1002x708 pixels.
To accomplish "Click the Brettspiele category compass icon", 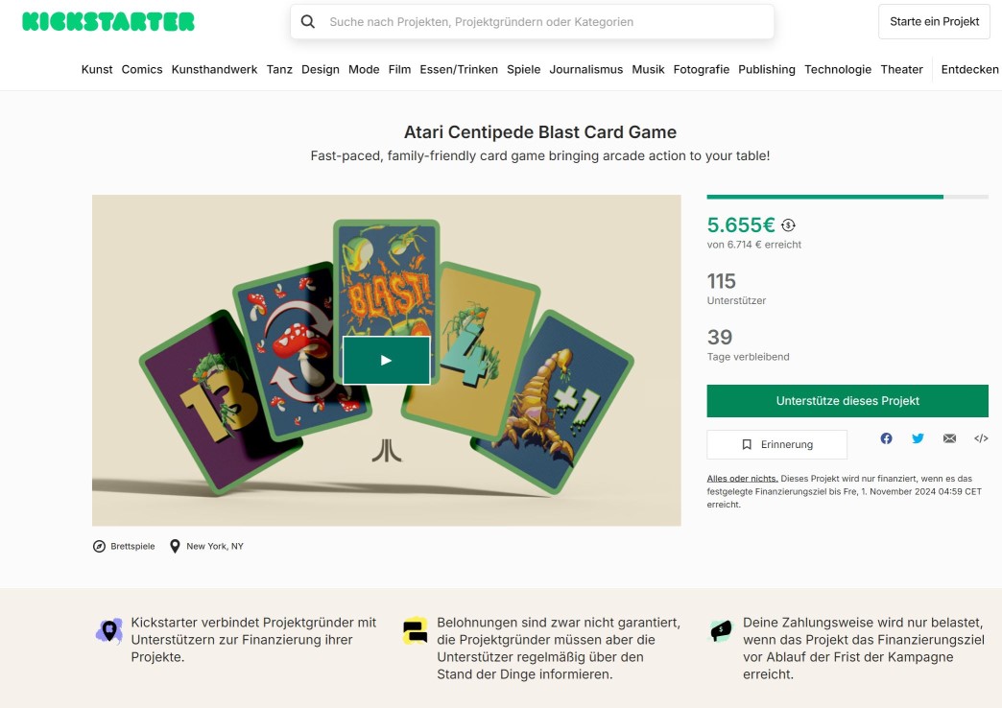I will 99,546.
